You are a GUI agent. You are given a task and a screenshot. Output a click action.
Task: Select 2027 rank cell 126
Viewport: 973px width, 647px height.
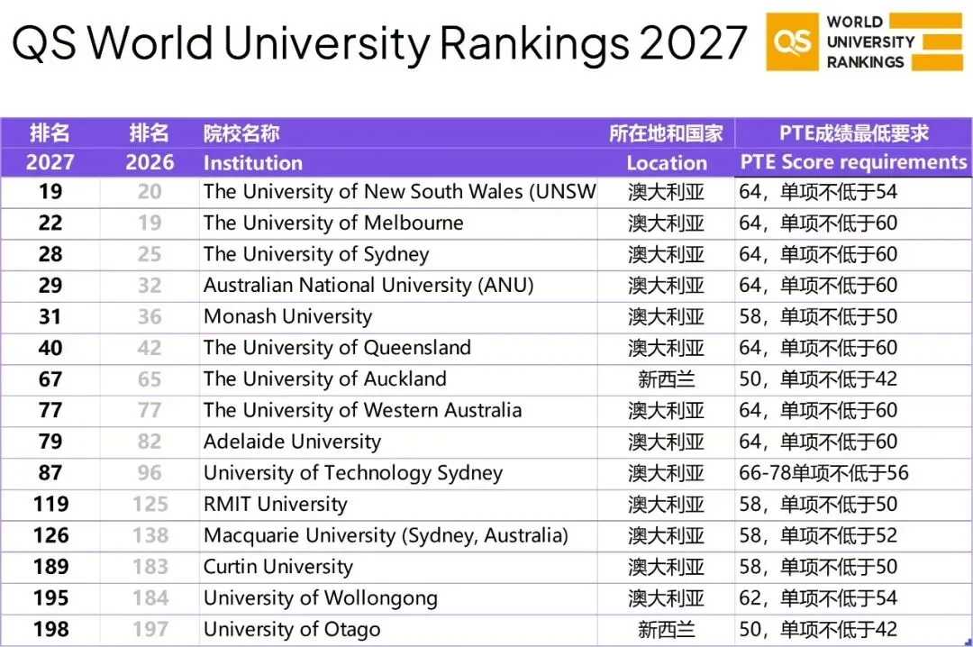pos(50,535)
